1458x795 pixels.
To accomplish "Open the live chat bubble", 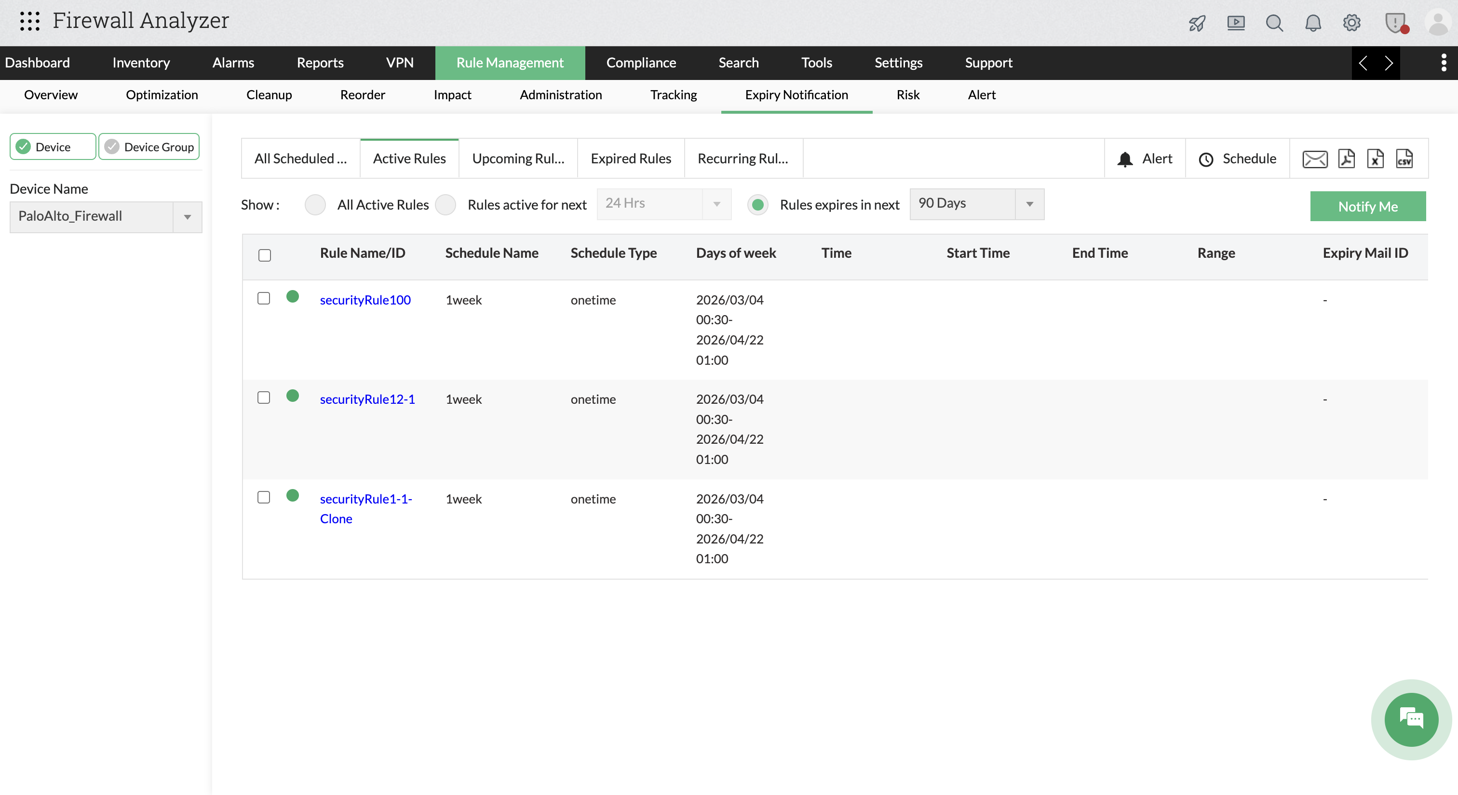I will (x=1411, y=719).
